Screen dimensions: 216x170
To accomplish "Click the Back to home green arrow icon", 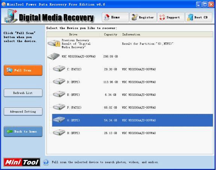I will [10, 131].
